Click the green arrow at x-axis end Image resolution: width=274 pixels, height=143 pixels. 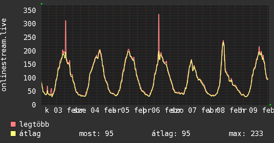[x=270, y=105]
